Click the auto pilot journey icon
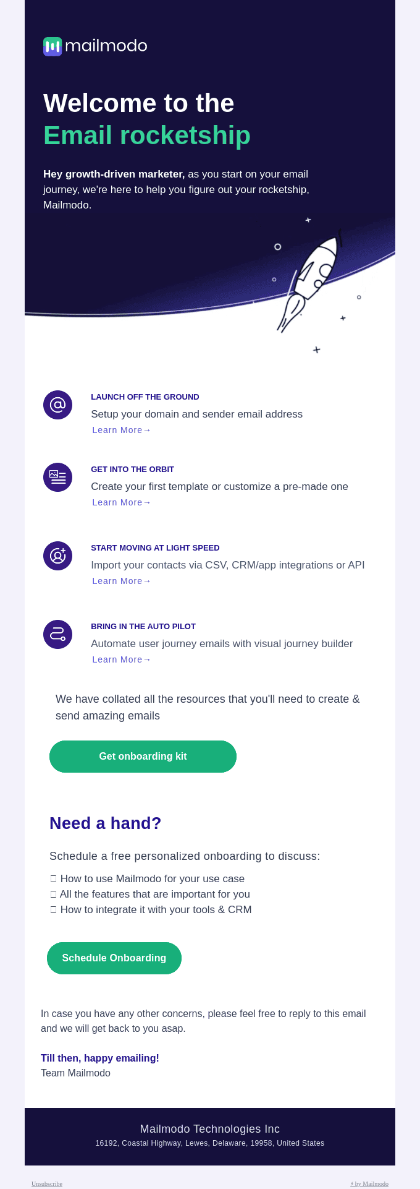 point(57,634)
